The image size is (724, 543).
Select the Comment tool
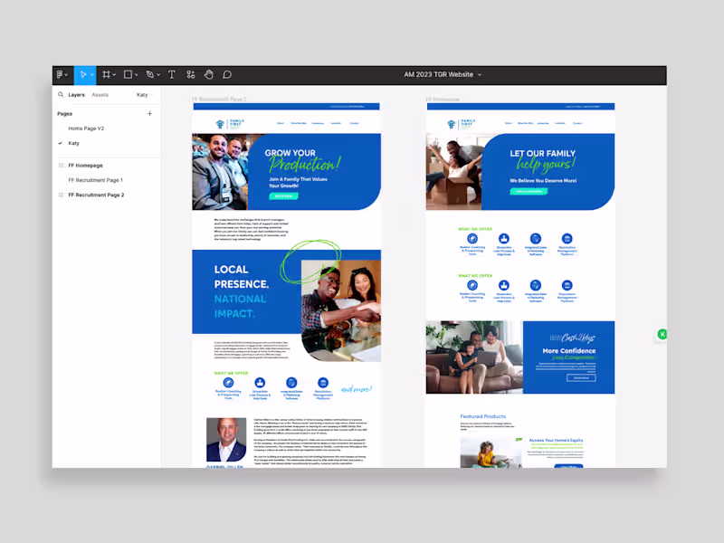tap(227, 74)
